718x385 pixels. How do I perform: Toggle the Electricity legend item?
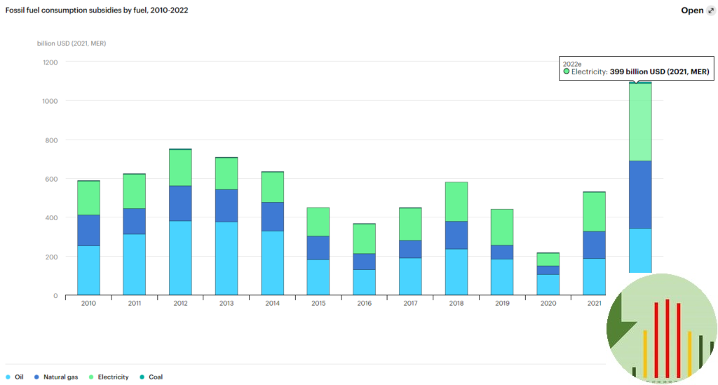(x=108, y=377)
